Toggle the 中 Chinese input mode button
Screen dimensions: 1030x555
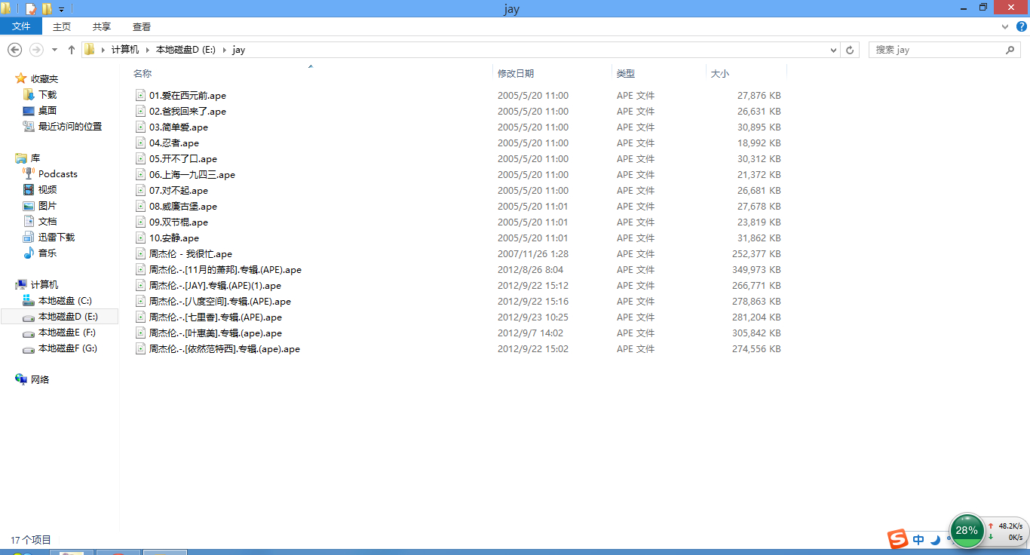[x=918, y=540]
